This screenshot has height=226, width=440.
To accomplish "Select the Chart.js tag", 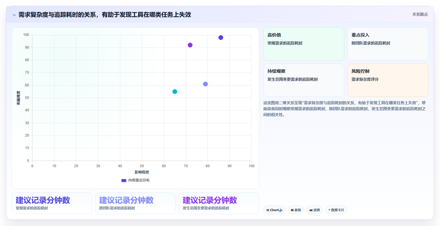I will coord(274,210).
